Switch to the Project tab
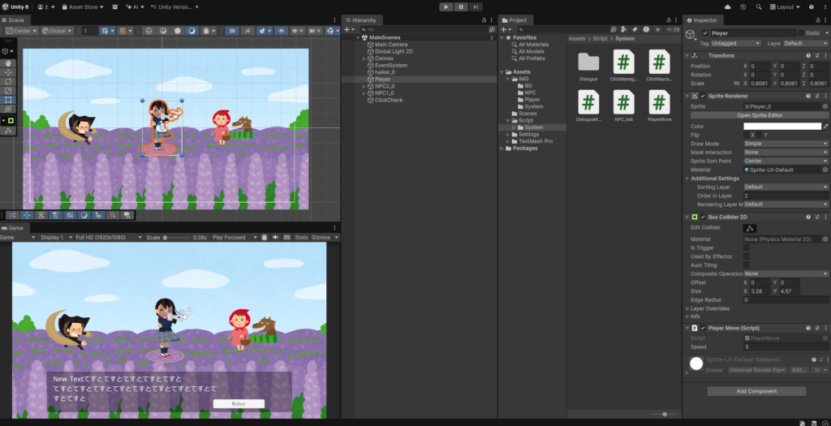 [x=516, y=19]
